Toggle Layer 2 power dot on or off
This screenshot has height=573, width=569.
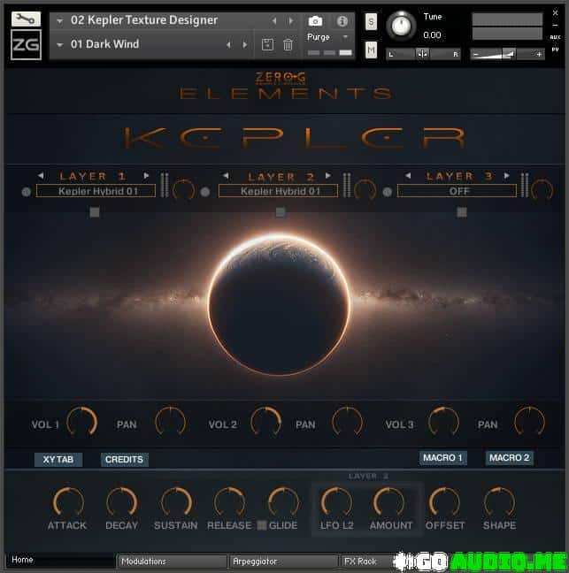point(205,192)
